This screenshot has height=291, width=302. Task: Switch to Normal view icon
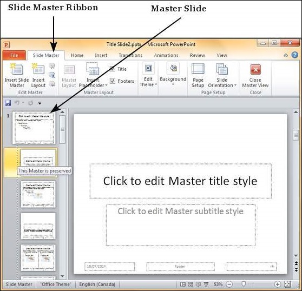point(183,285)
